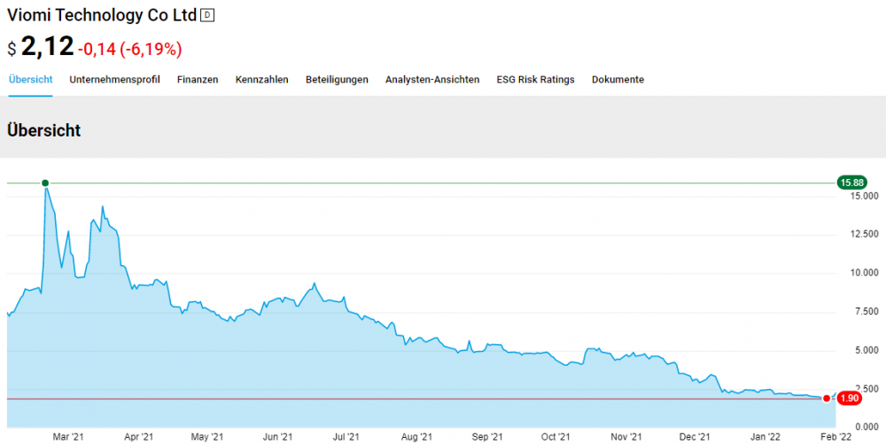
Task: Click the May '21 axis label
Action: pos(207,437)
